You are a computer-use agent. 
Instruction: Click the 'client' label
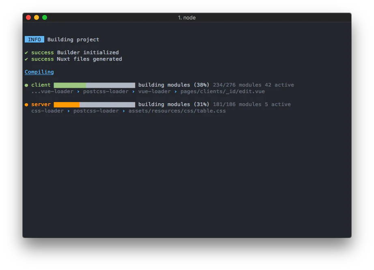coord(41,85)
